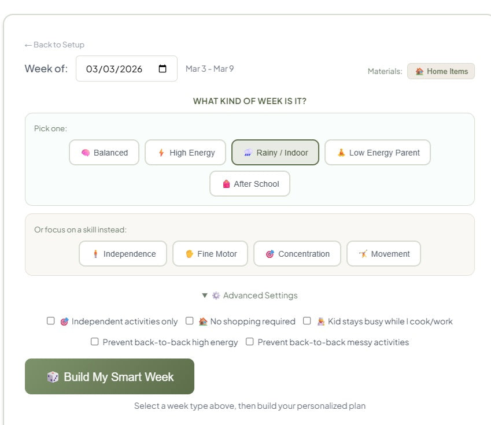Enable Kid stays busy while I cook/work

point(307,321)
